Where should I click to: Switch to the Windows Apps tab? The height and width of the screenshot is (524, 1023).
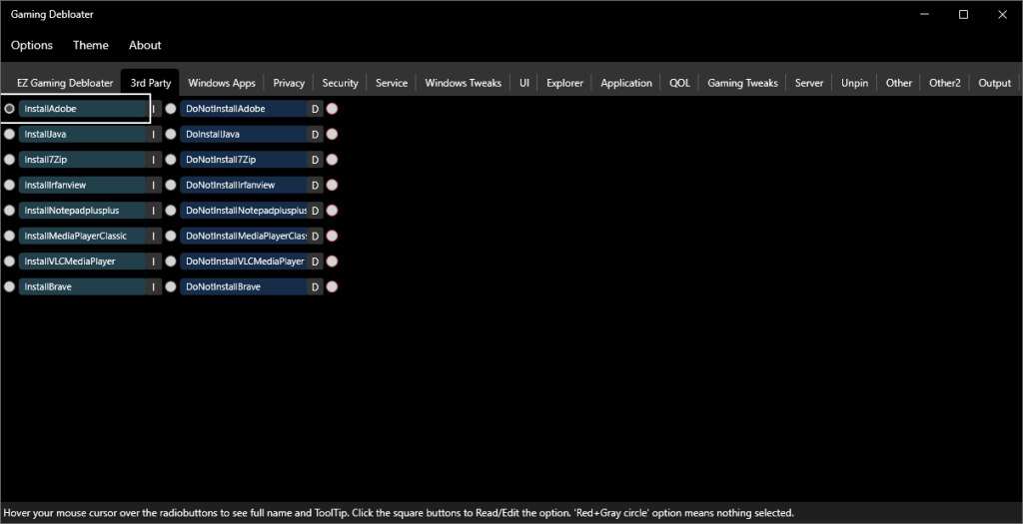[222, 83]
